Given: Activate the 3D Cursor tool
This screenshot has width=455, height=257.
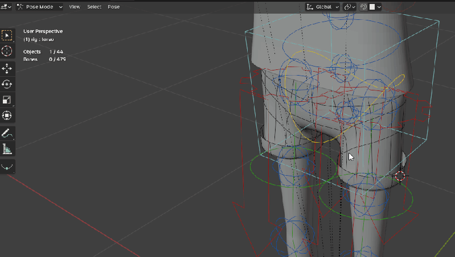Looking at the screenshot, I should coord(7,51).
